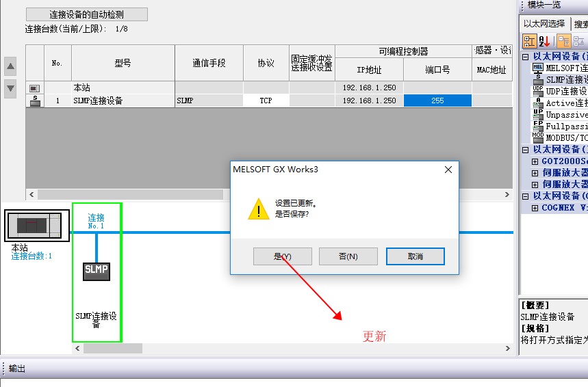This screenshot has width=588, height=387.
Task: Click the IP地址 column header
Action: pos(370,70)
